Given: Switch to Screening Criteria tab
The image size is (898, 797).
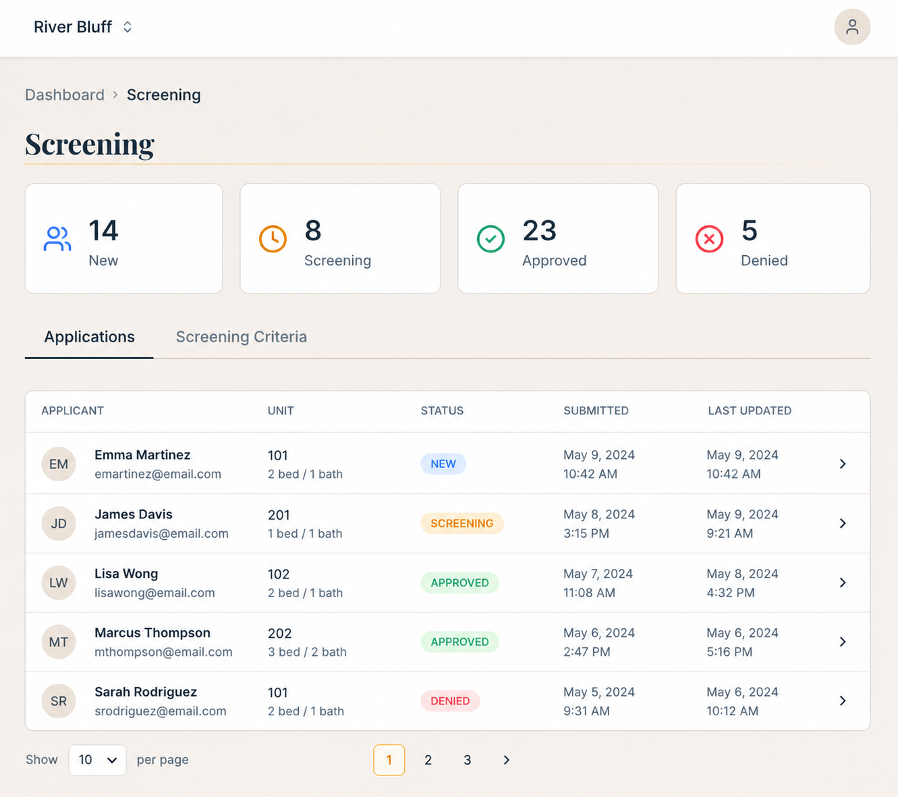Looking at the screenshot, I should pos(241,337).
